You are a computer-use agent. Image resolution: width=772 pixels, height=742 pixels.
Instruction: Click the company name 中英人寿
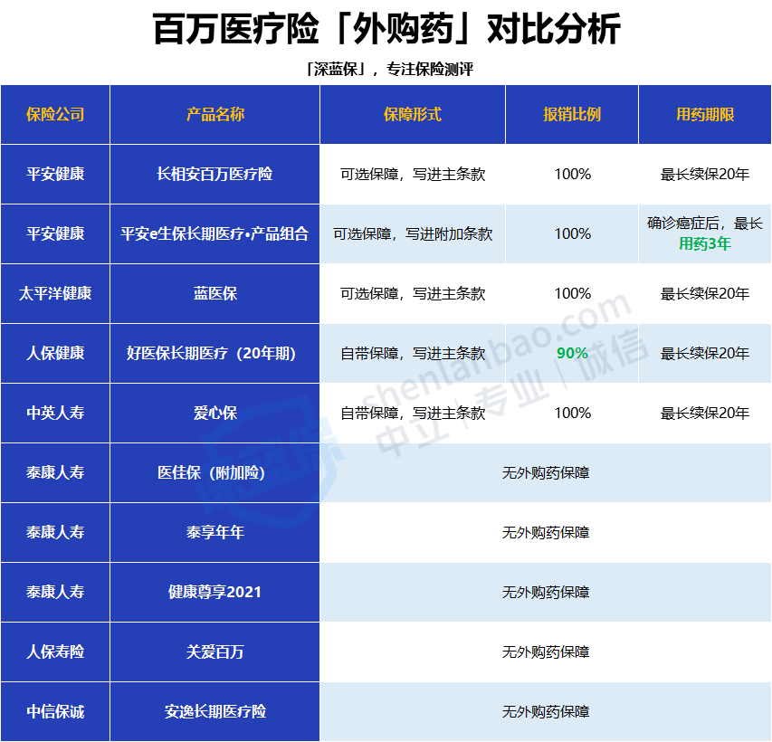(55, 413)
